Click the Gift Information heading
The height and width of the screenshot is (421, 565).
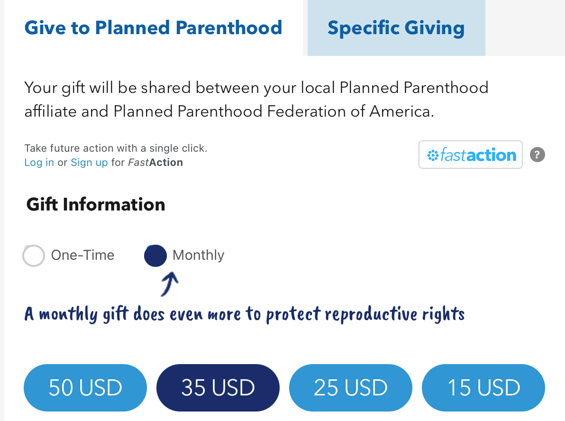click(96, 205)
